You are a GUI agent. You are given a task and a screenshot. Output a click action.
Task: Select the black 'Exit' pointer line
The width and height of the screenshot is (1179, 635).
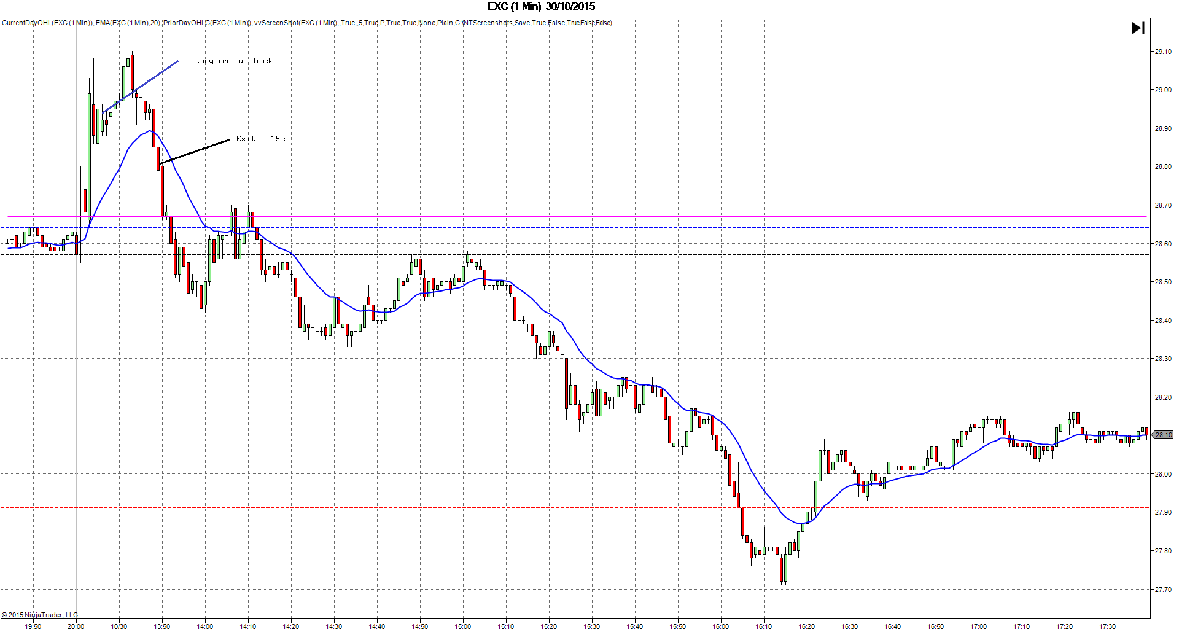coord(195,152)
